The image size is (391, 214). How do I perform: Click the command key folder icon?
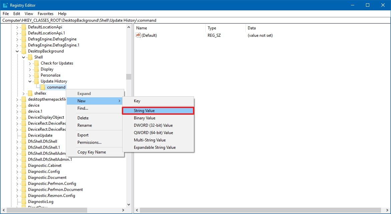[43, 87]
